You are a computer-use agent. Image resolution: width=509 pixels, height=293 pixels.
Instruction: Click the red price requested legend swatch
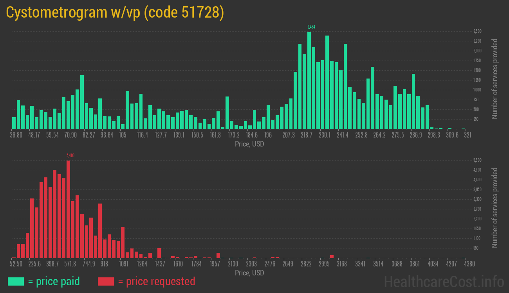tap(106, 281)
